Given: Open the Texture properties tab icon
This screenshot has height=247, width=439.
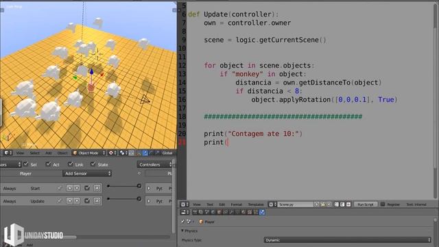Looking at the screenshot, I should click(250, 212).
